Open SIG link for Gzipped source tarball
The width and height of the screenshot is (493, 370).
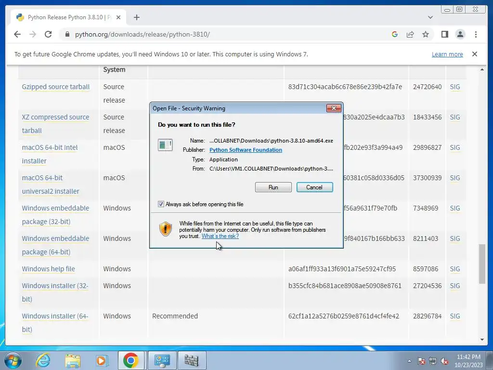(x=454, y=87)
